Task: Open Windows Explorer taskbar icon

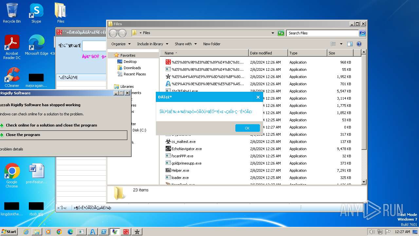Action: (37, 232)
